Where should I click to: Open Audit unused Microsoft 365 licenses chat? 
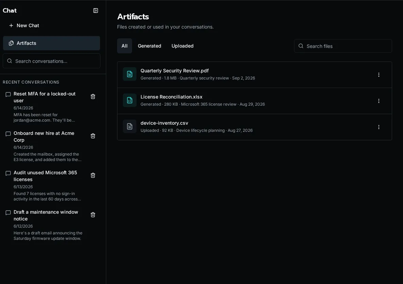(45, 176)
